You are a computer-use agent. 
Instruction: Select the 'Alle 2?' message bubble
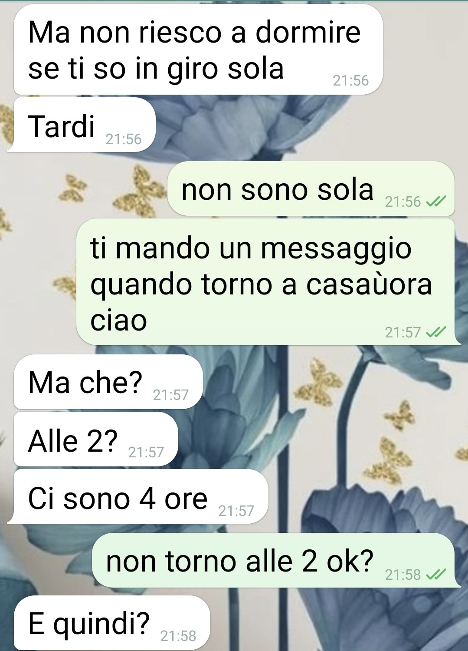(x=96, y=439)
